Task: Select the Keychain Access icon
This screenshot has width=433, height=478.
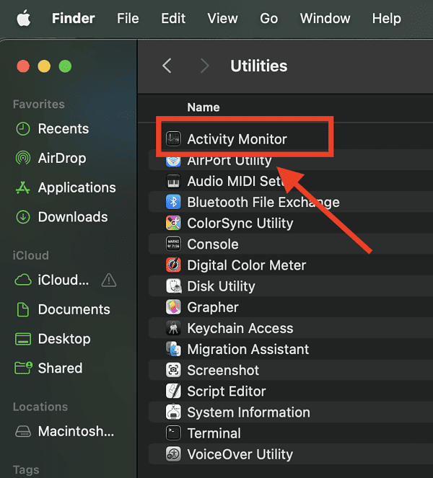Action: pyautogui.click(x=173, y=328)
